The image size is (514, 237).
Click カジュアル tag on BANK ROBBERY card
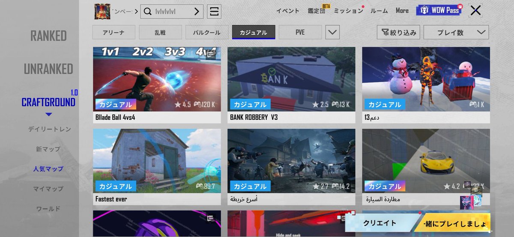pyautogui.click(x=250, y=104)
